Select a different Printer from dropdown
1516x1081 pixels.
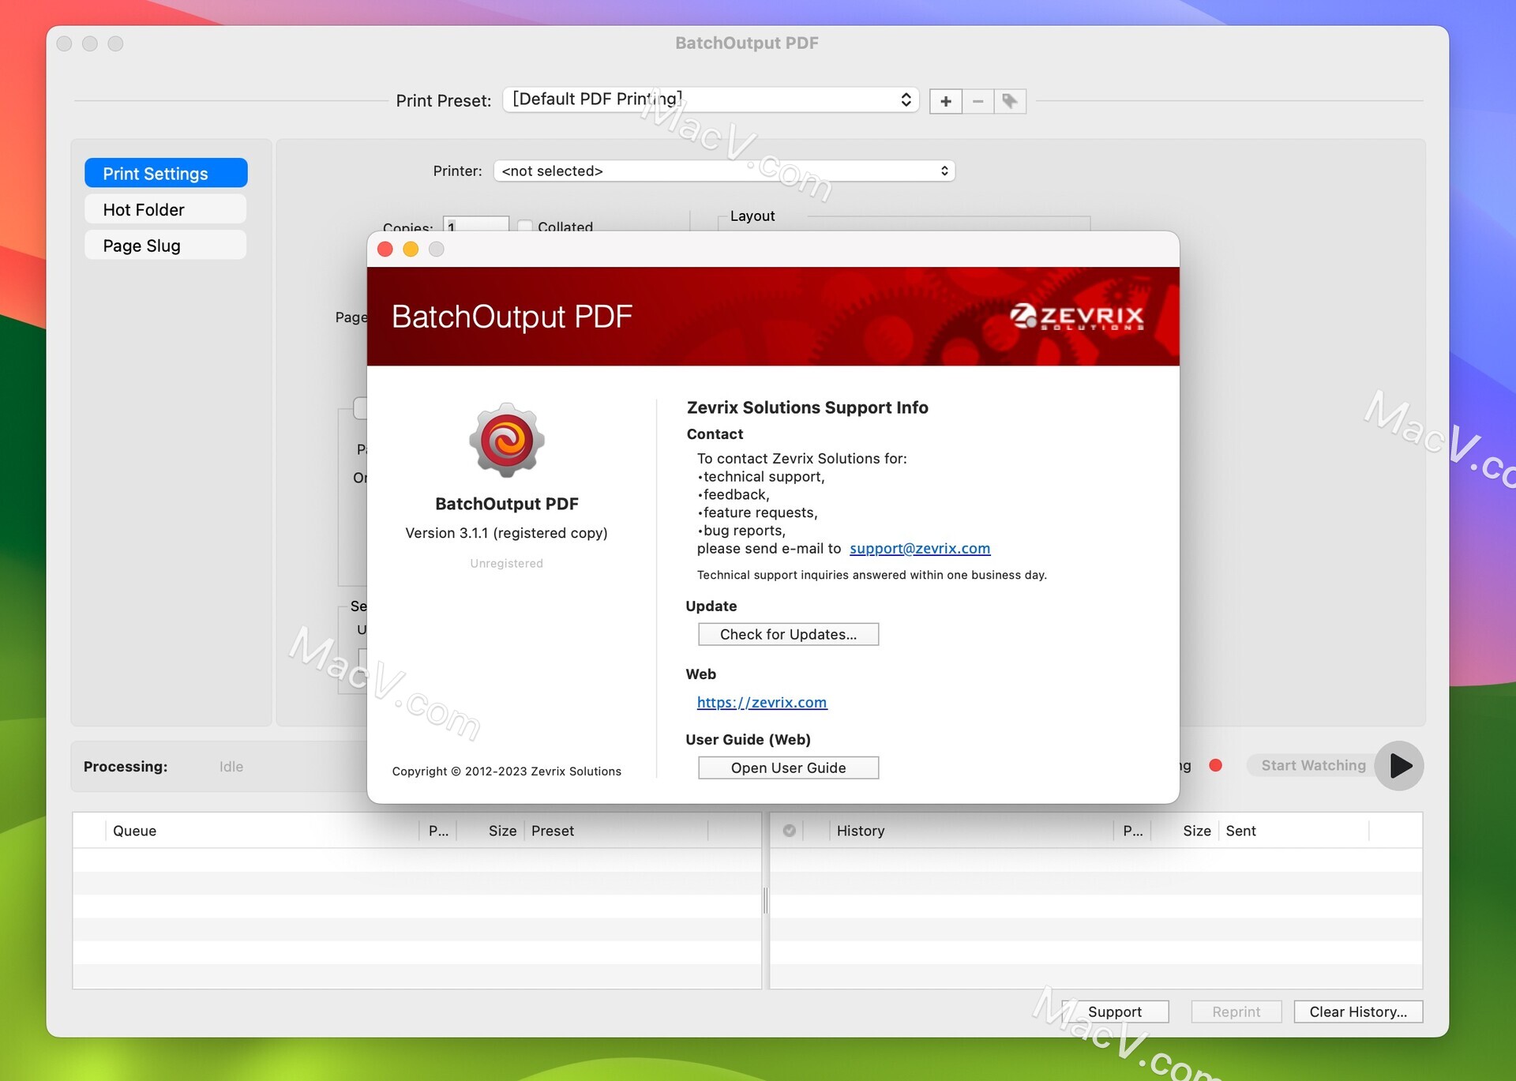click(721, 172)
